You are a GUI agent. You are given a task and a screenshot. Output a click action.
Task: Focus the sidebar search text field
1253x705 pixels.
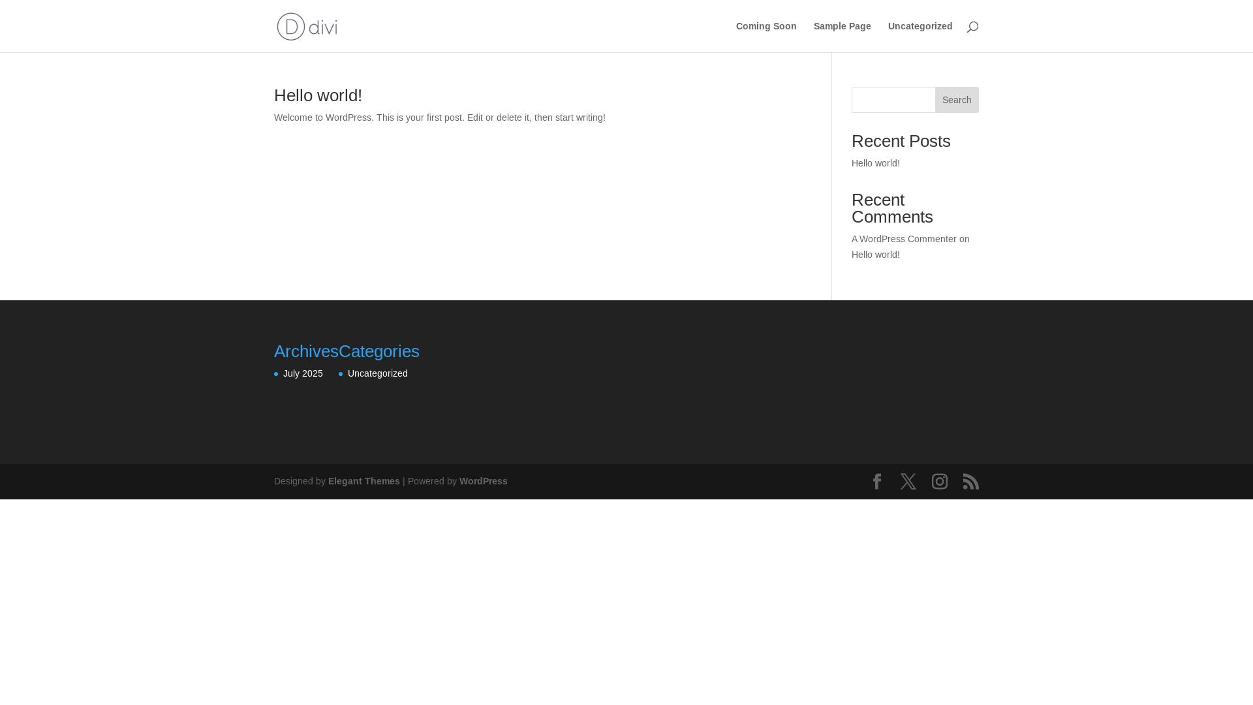coord(893,100)
